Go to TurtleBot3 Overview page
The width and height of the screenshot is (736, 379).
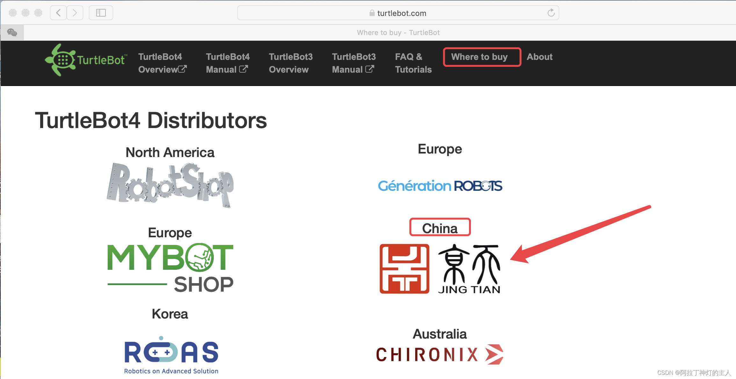tap(290, 63)
